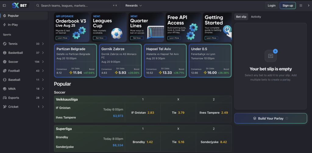
Task: Click the MMA glove icon
Action: (5, 89)
